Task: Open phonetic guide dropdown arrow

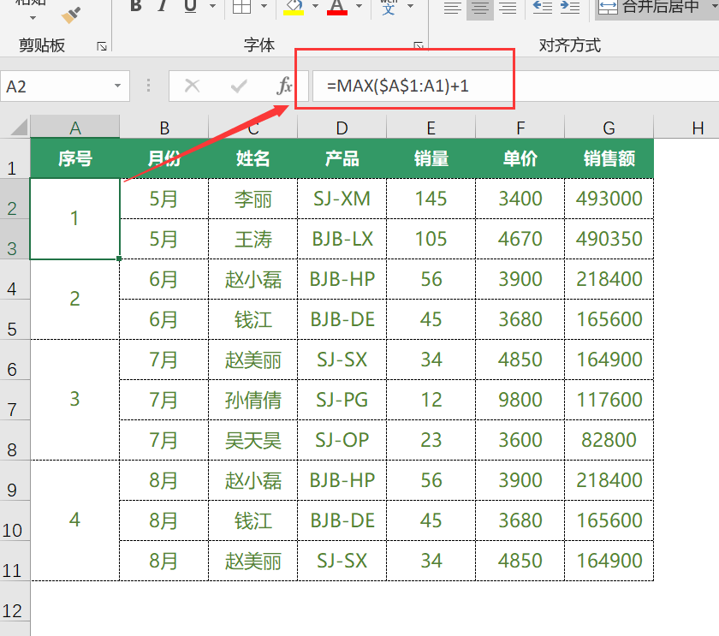Action: pyautogui.click(x=410, y=6)
